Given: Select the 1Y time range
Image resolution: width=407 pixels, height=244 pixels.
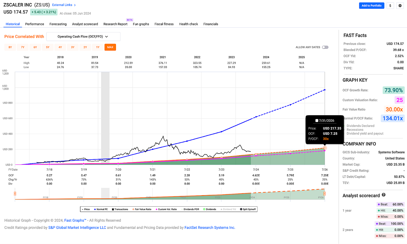Looking at the screenshot, I should (98, 47).
